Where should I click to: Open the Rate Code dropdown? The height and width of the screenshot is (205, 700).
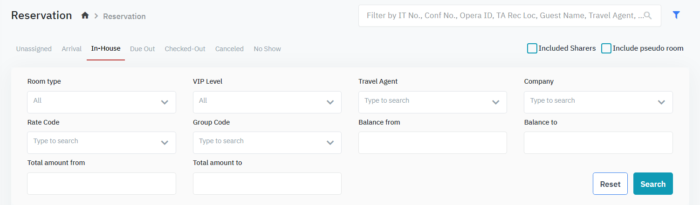coord(102,143)
